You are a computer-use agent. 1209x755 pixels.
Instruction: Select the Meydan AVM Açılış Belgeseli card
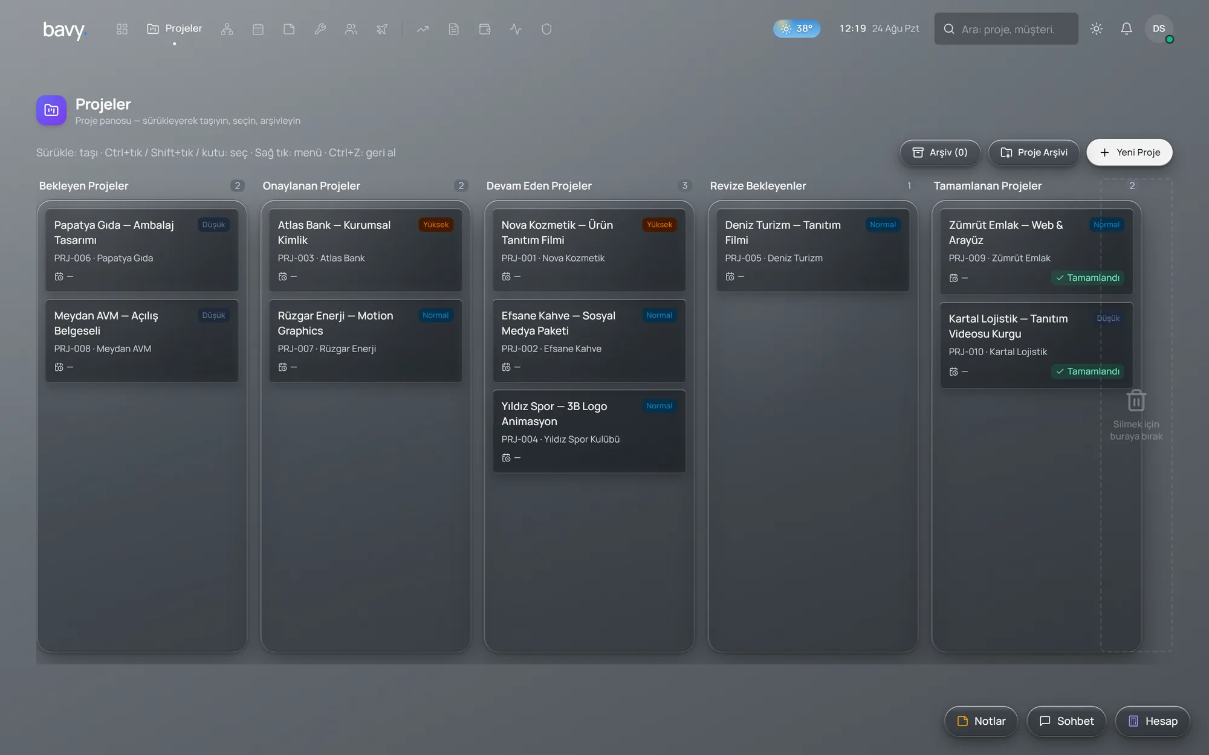point(142,341)
